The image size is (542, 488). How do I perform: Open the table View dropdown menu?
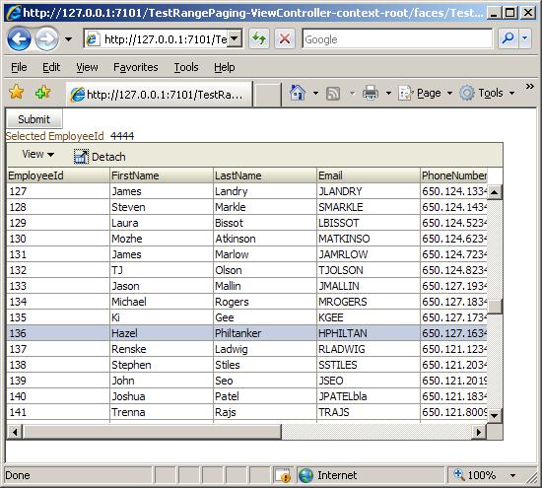coord(38,154)
